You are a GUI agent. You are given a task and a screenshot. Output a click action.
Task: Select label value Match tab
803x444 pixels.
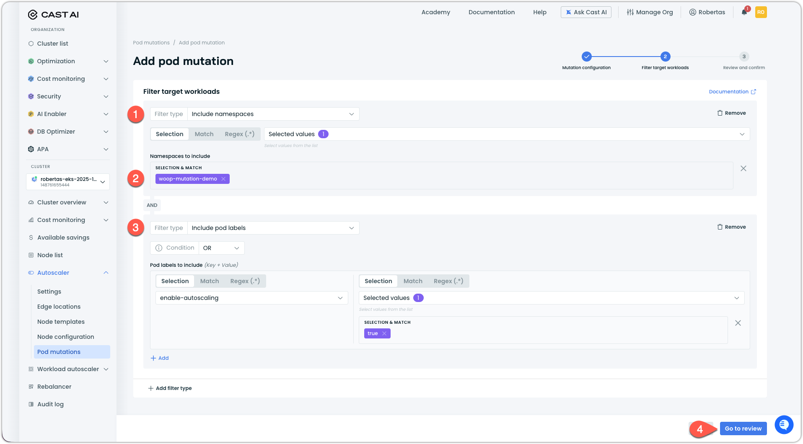[x=413, y=281]
